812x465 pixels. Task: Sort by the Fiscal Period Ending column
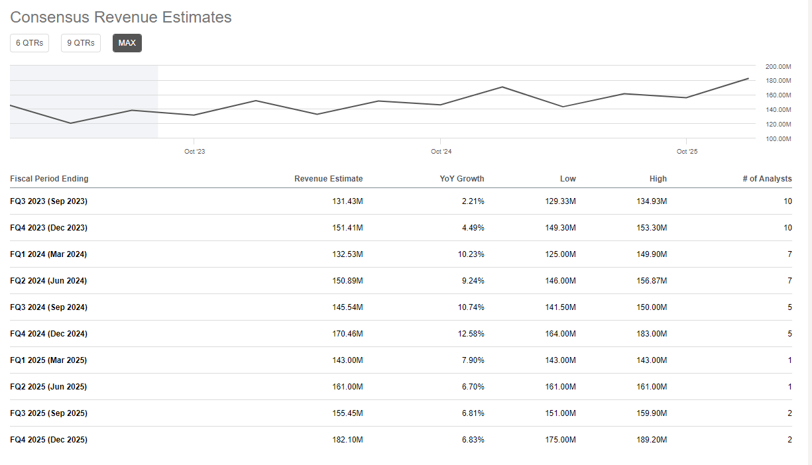[x=50, y=179]
